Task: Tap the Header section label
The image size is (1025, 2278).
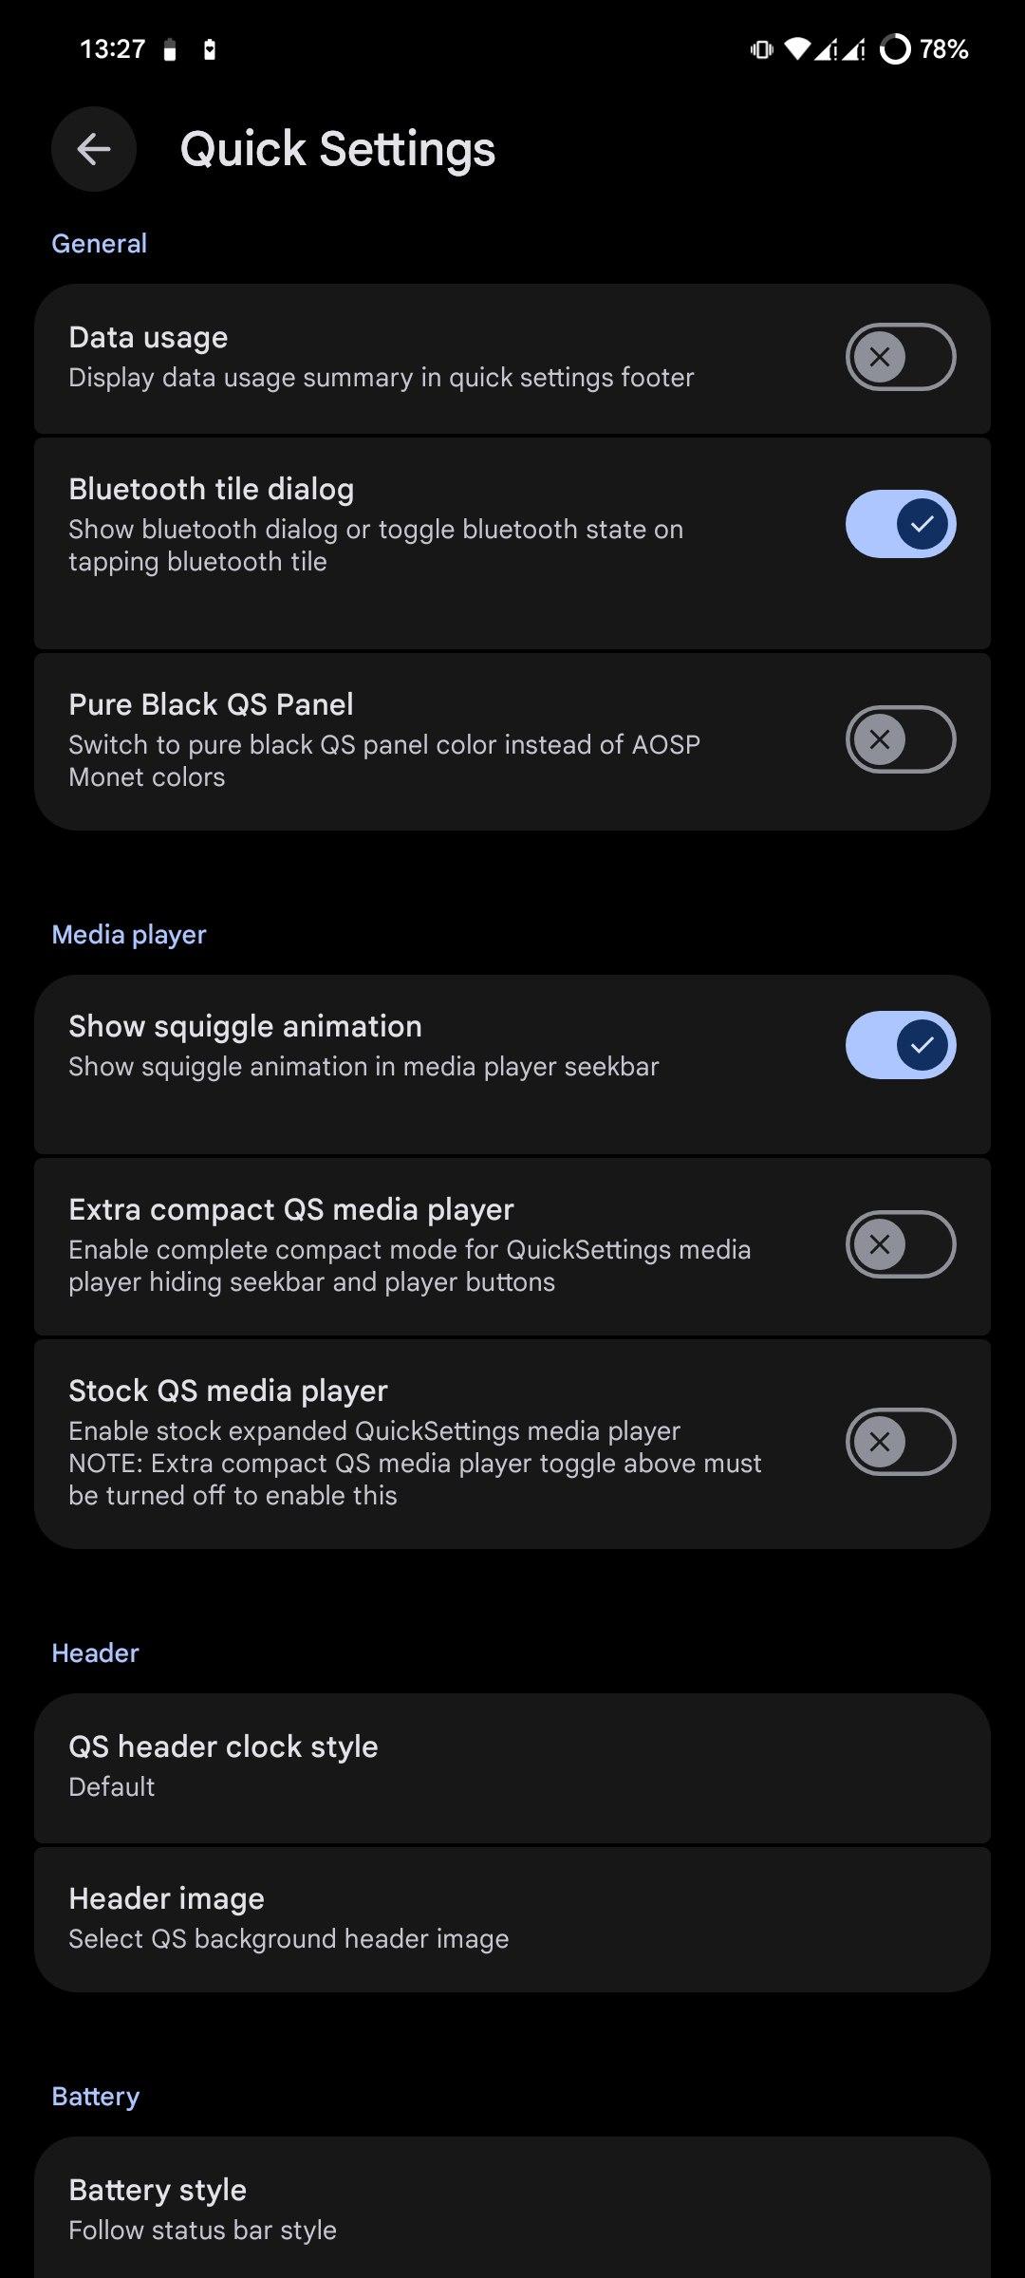Action: 95,1653
